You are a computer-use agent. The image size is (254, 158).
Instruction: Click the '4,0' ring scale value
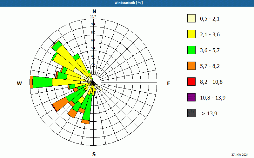[x=93, y=56]
